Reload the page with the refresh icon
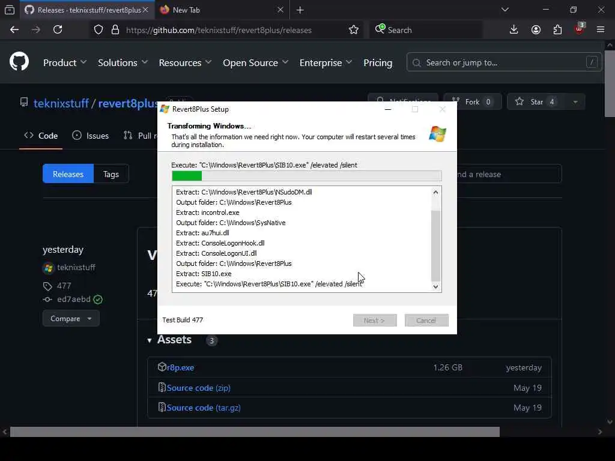 tap(58, 30)
